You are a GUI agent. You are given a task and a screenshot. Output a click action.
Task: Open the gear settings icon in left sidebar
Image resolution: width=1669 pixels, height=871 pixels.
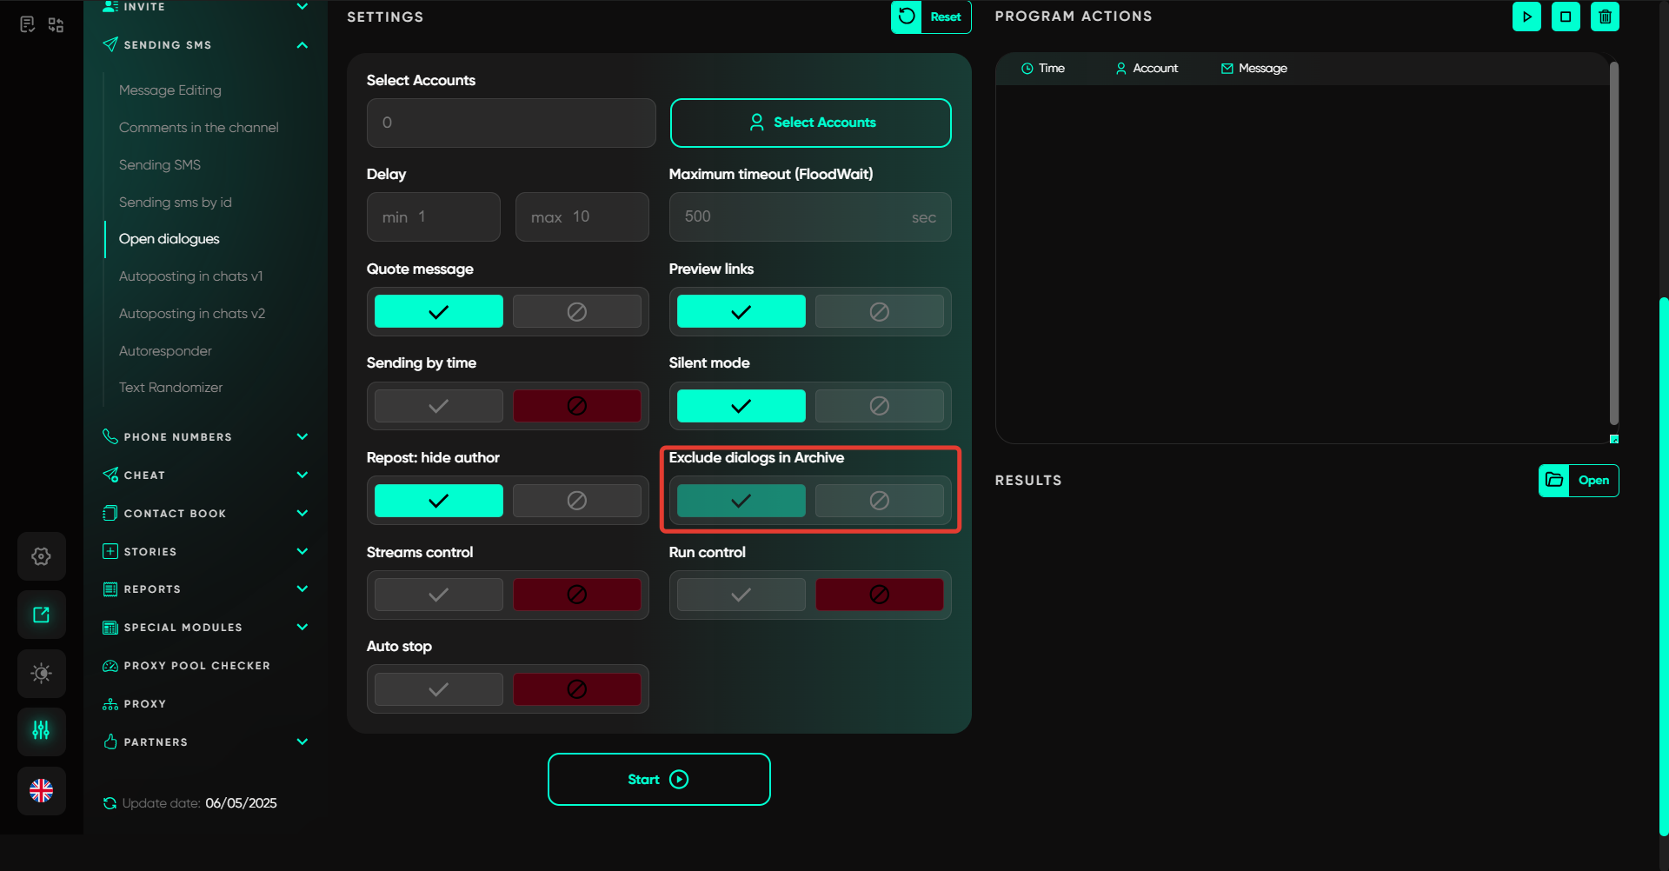coord(41,556)
